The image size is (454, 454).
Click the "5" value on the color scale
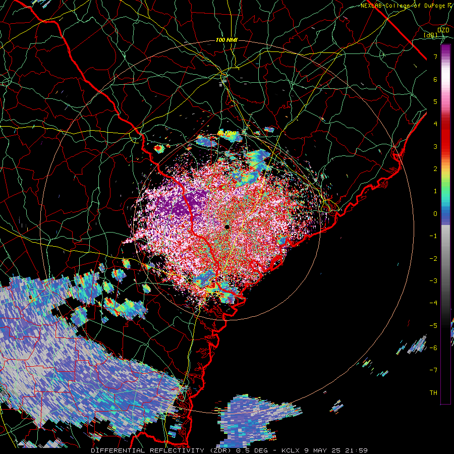pos(435,101)
